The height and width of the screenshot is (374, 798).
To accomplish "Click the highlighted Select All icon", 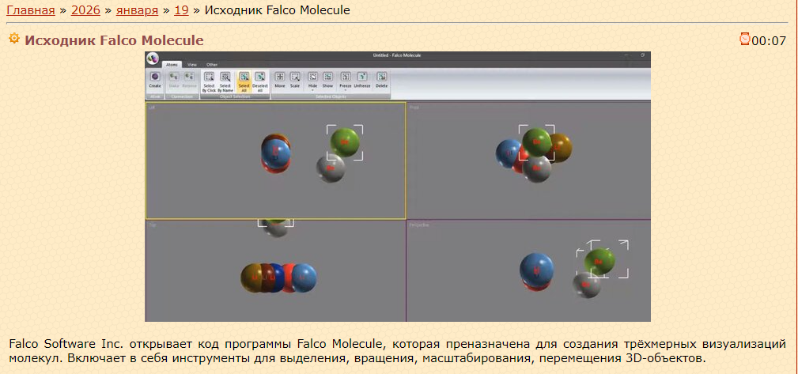I will click(244, 77).
